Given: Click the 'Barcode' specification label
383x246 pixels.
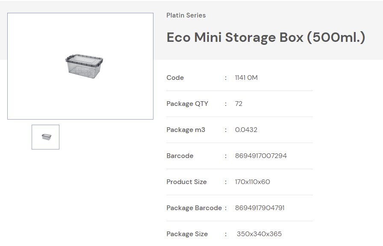Looking at the screenshot, I should [x=180, y=156].
